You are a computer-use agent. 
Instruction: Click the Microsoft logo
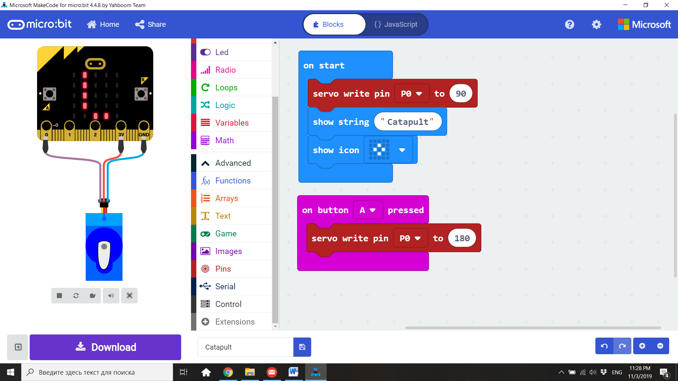pos(644,24)
